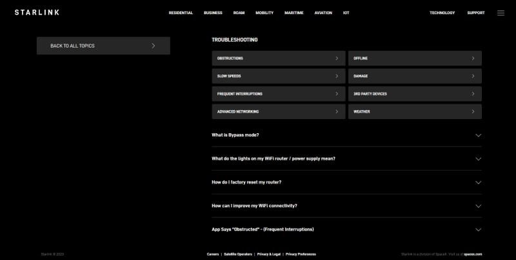Open the Damage topic
This screenshot has height=260, width=516.
(415, 76)
